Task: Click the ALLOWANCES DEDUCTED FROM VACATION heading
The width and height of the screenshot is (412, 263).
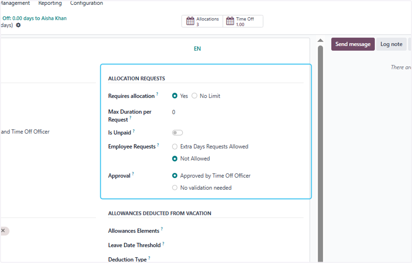Action: 160,213
